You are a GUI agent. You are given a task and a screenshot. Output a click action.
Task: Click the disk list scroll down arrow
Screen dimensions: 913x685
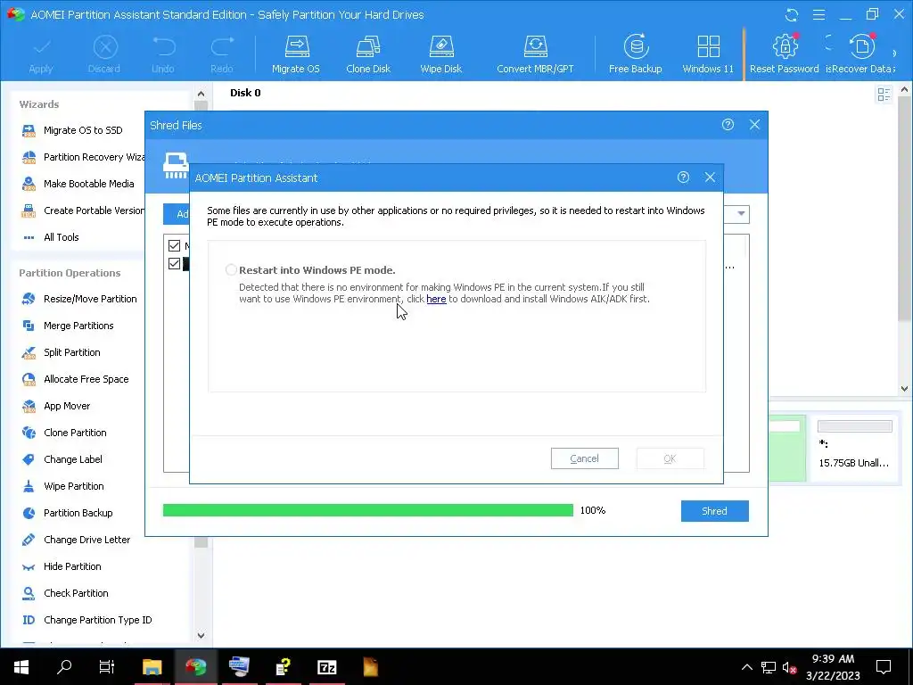pyautogui.click(x=904, y=389)
